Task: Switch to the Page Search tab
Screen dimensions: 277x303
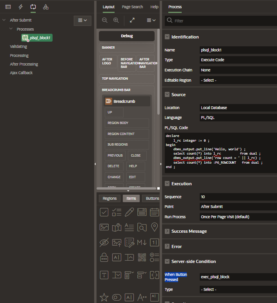Action: 132,7
